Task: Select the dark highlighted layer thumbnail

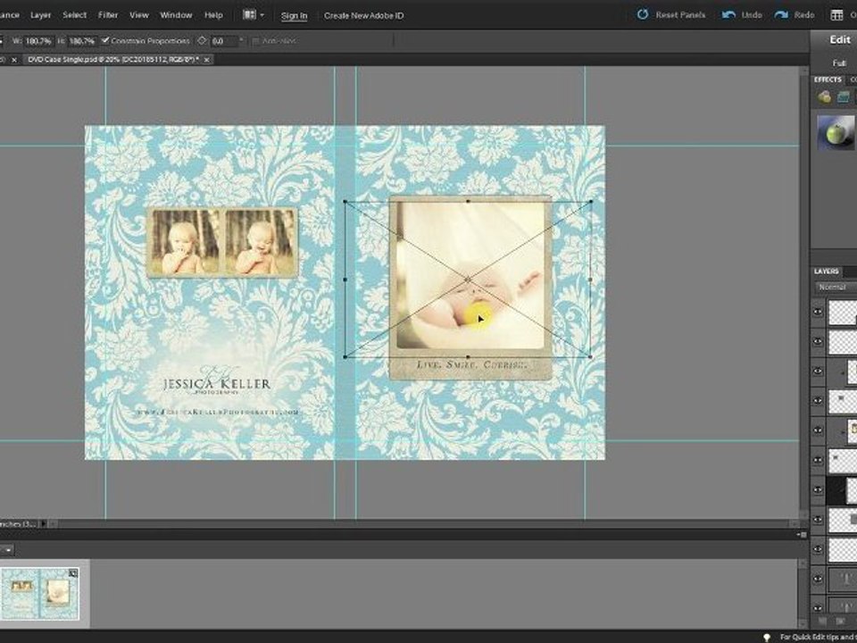Action: 852,490
